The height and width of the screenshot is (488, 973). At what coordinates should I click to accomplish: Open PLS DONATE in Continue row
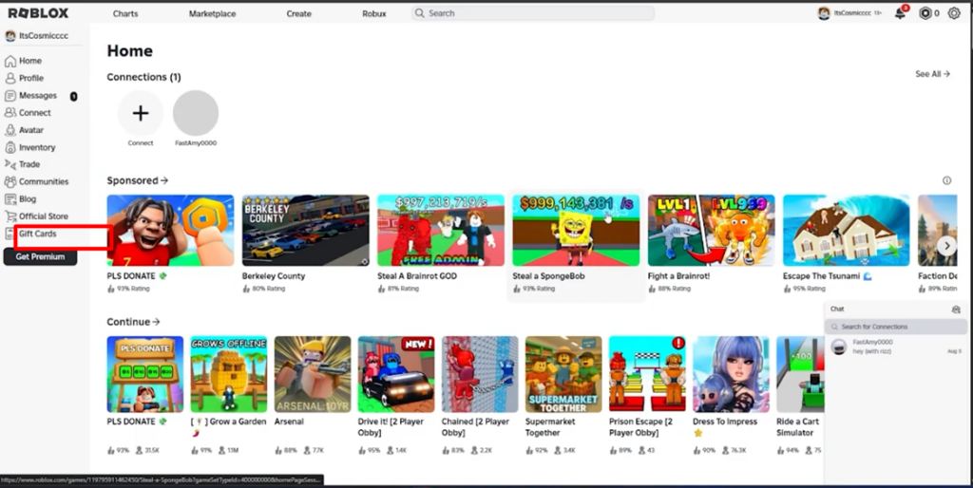(x=145, y=374)
